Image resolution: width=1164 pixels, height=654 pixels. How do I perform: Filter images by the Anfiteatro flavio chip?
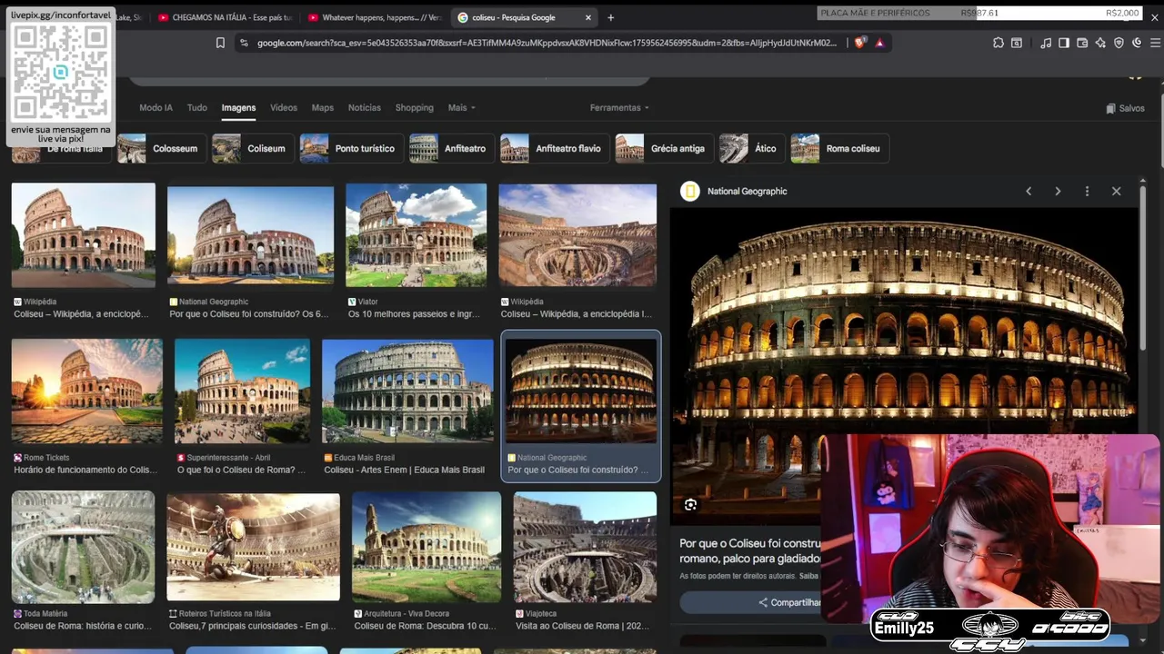[x=554, y=148]
